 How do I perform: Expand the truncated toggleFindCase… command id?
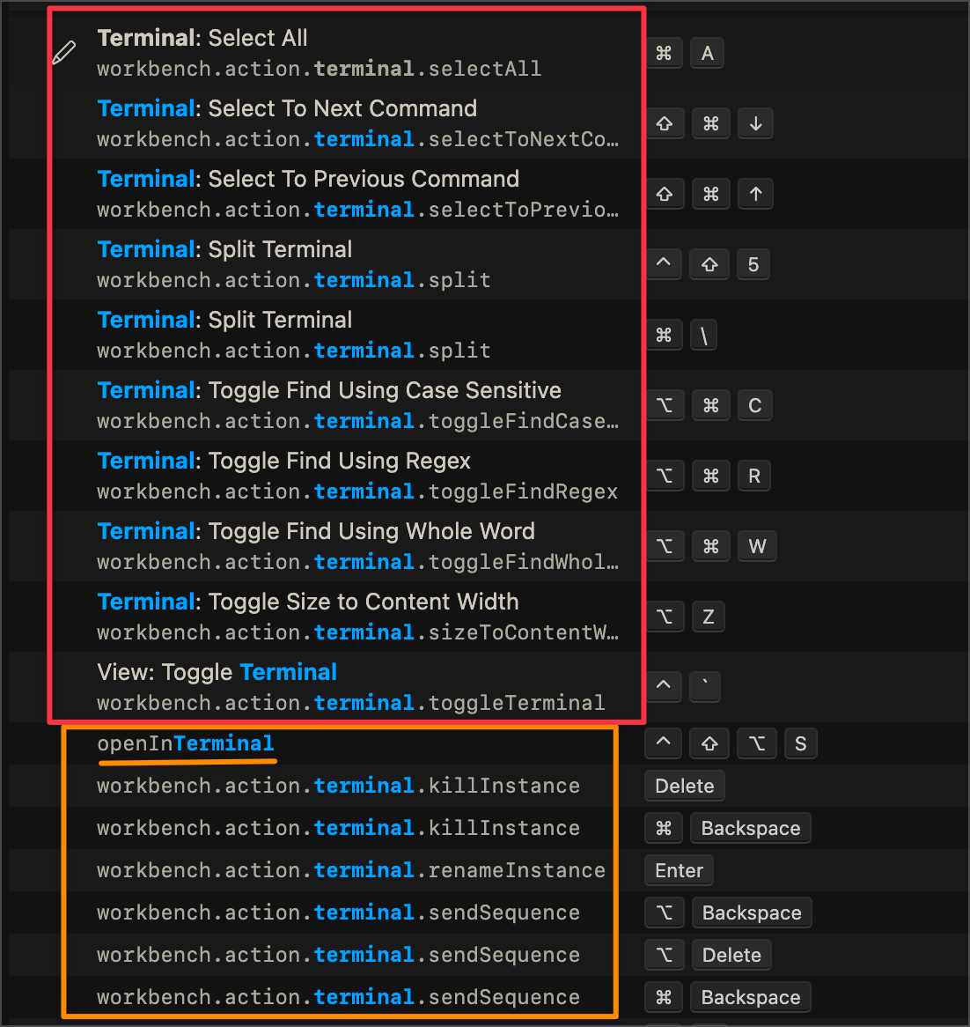coord(358,421)
